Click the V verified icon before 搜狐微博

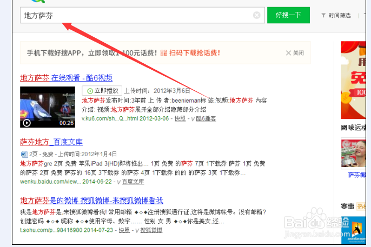click(137, 230)
